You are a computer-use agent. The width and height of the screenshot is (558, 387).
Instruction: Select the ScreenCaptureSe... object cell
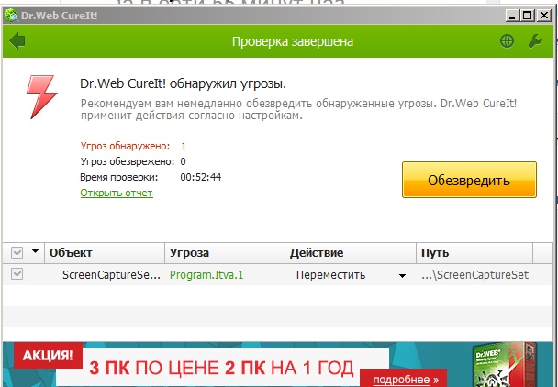[x=111, y=275]
